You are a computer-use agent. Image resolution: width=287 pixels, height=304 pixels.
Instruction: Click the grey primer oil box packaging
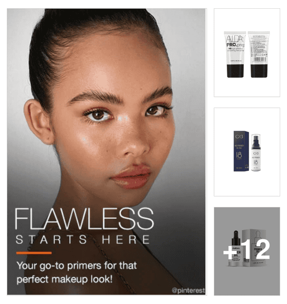click(x=254, y=248)
